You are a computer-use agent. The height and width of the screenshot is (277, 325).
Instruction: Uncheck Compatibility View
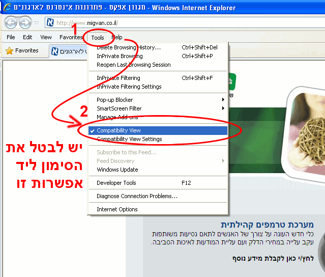coord(158,130)
